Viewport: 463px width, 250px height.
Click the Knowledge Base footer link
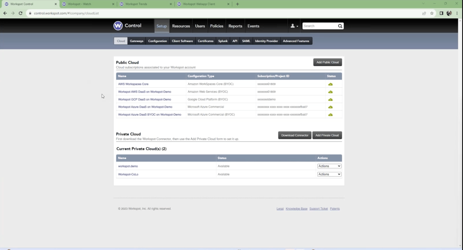coord(297,209)
